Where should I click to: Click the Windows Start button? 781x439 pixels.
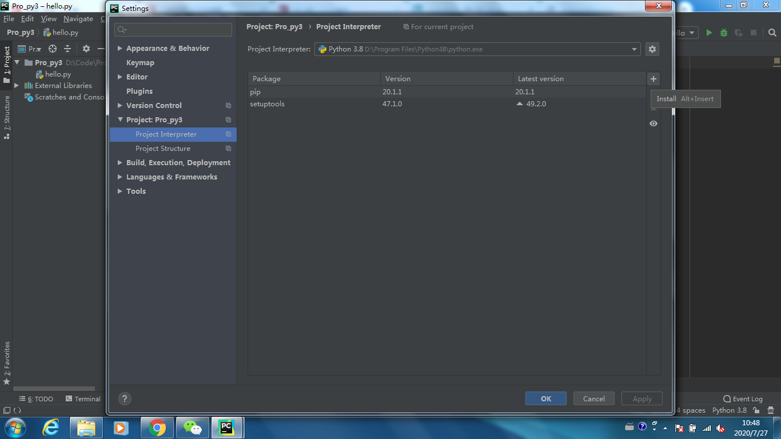[x=14, y=428]
